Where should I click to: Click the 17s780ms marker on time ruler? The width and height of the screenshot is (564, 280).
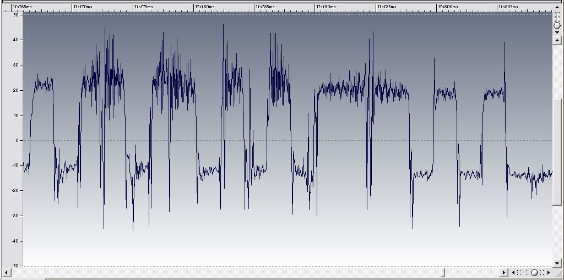204,7
